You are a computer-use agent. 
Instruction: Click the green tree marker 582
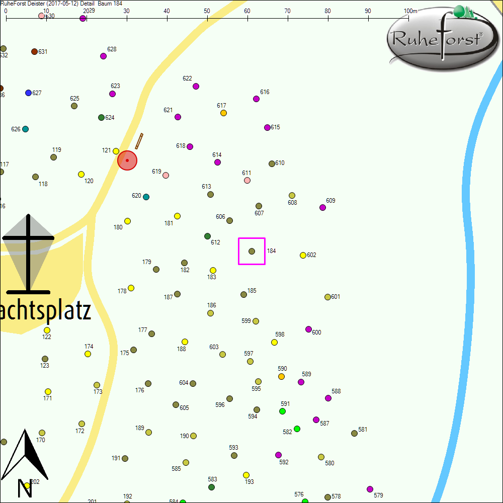(x=297, y=430)
